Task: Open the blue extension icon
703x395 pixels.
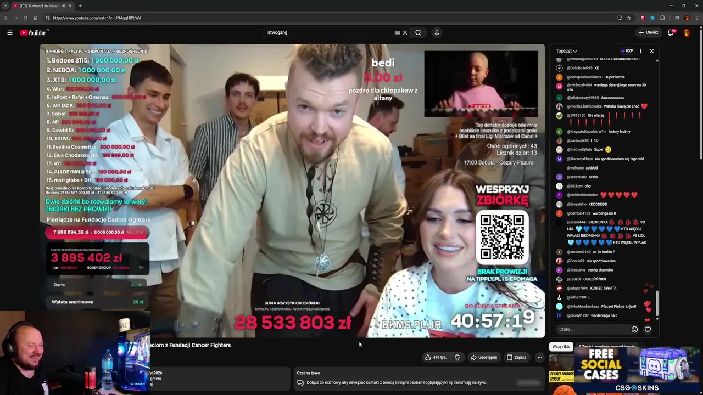Action: [x=652, y=18]
